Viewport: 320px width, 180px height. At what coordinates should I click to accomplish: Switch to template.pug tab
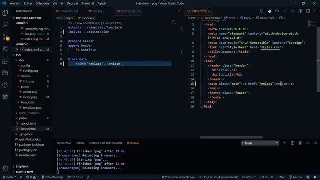67,11
